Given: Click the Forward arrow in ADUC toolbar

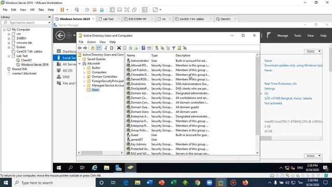Looking at the screenshot, I should [x=85, y=48].
